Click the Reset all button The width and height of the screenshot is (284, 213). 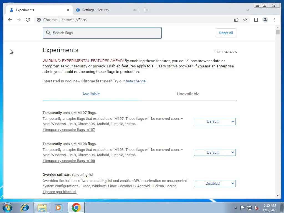point(226,33)
